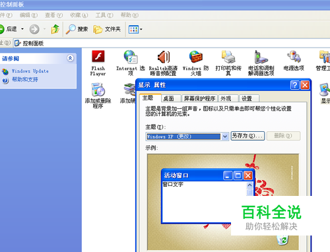Open 电话和调制解调器选项 icon

click(x=261, y=63)
